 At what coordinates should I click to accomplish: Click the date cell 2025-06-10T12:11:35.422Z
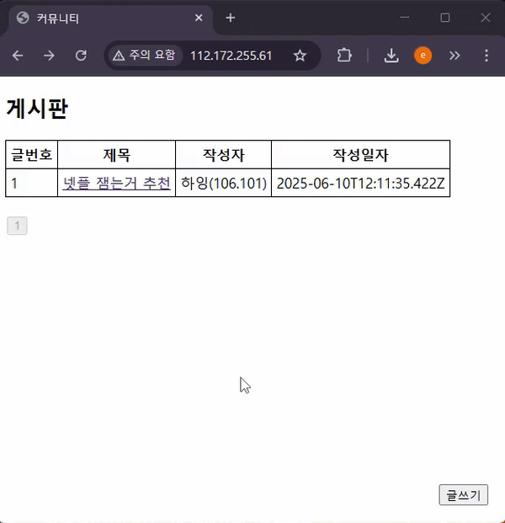click(361, 183)
